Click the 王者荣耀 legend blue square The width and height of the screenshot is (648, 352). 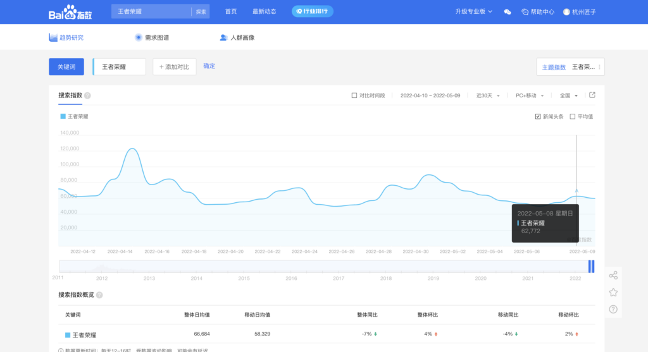tap(63, 116)
